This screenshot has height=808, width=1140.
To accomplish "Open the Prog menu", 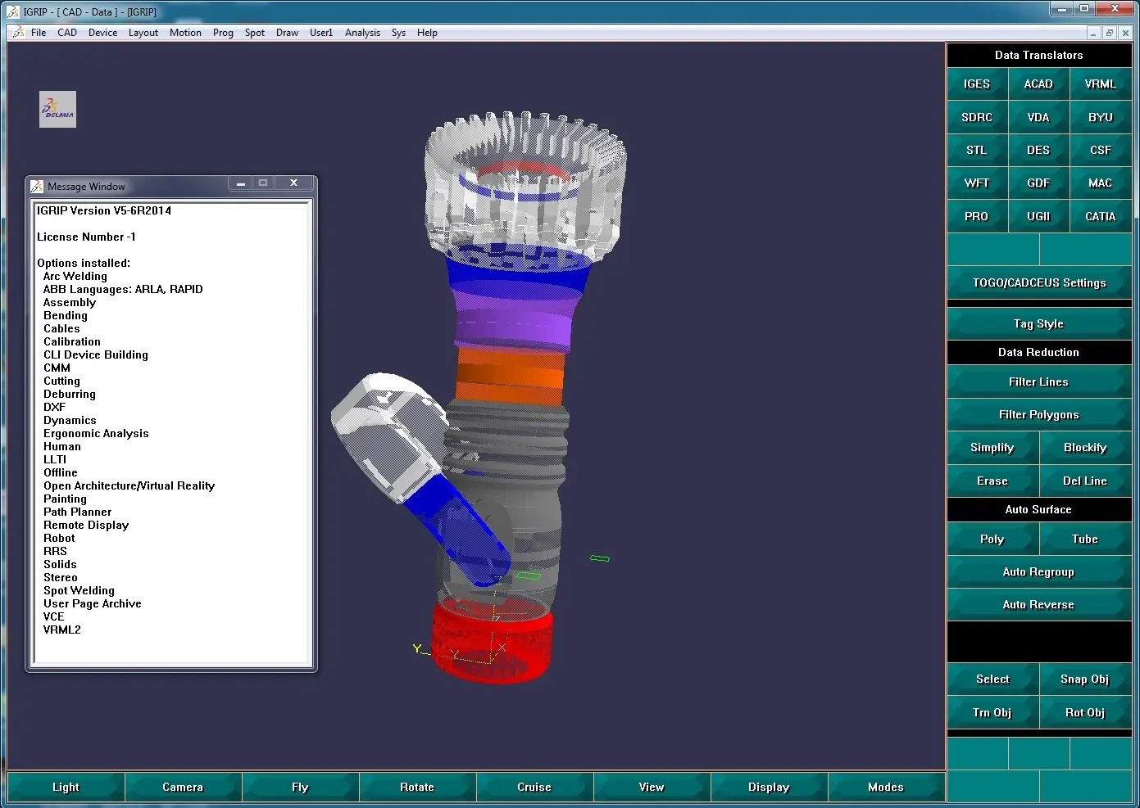I will pyautogui.click(x=223, y=33).
